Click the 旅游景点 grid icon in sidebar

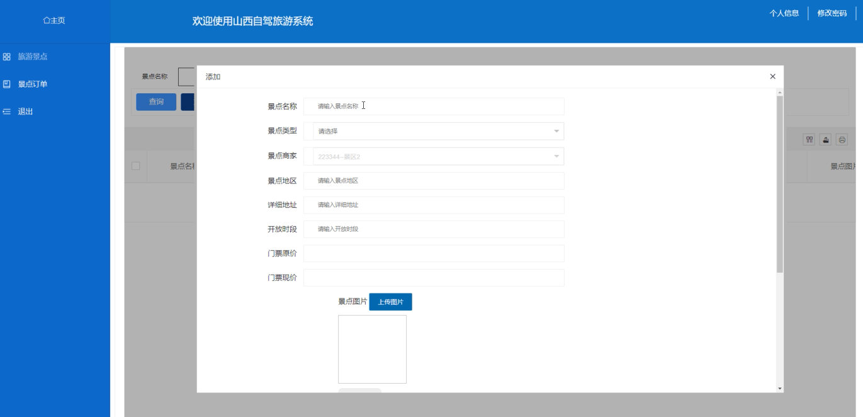click(x=7, y=57)
